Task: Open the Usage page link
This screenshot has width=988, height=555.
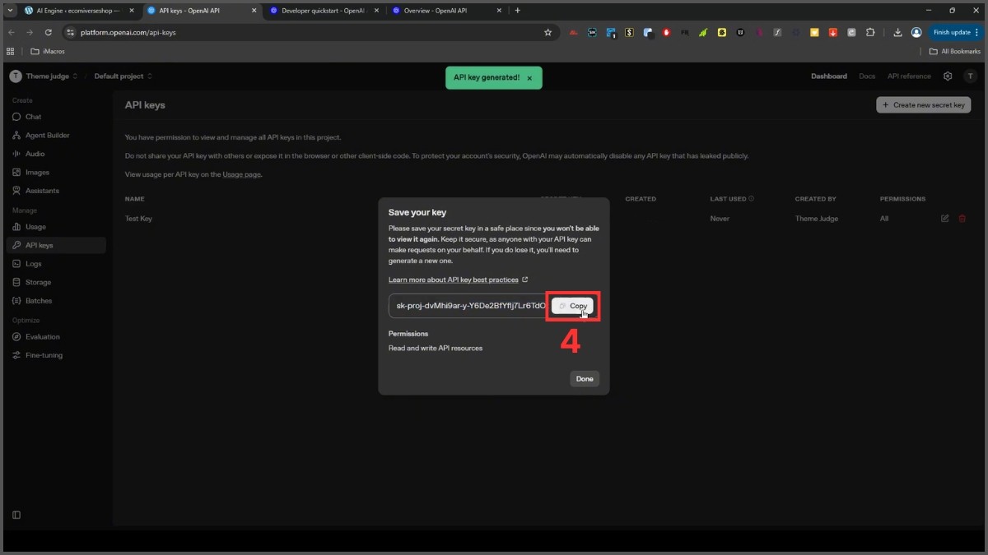Action: point(242,174)
